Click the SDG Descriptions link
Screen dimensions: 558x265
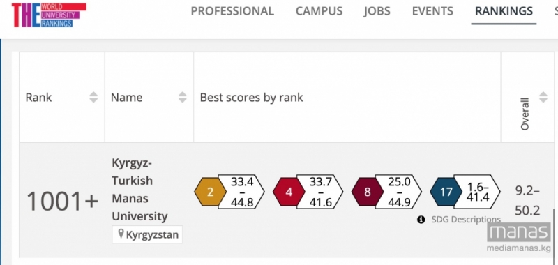pyautogui.click(x=466, y=220)
